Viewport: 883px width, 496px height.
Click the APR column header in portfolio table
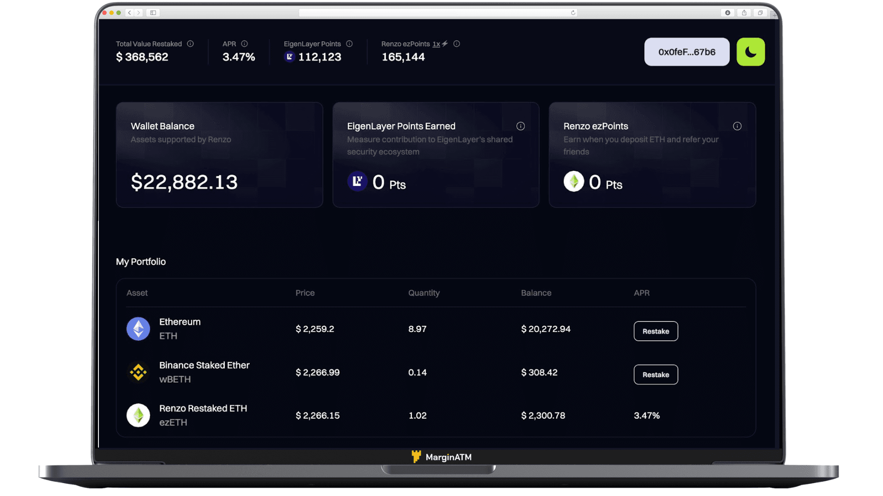pos(642,293)
